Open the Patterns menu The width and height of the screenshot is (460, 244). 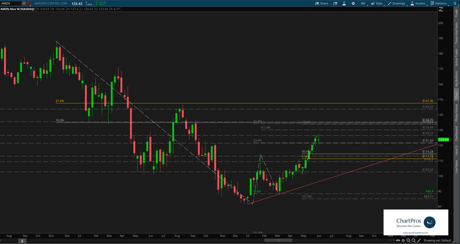point(438,3)
